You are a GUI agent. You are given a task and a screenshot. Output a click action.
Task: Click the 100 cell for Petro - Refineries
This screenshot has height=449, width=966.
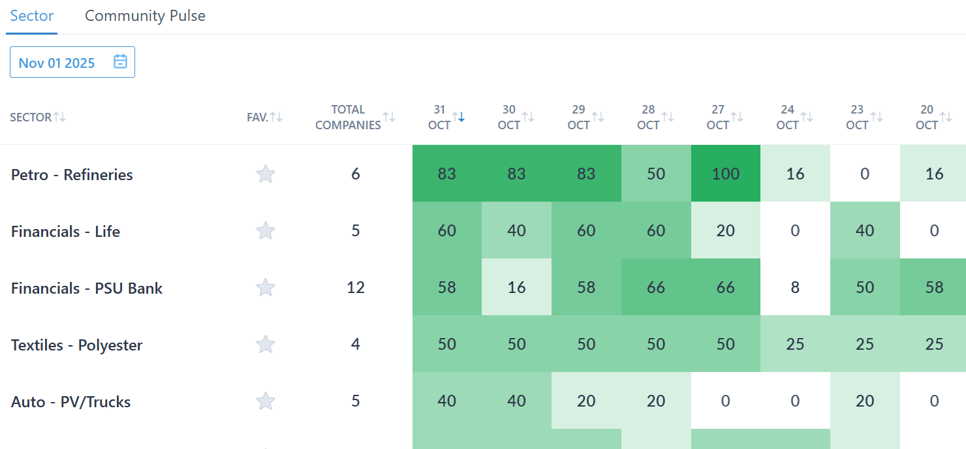(x=725, y=174)
